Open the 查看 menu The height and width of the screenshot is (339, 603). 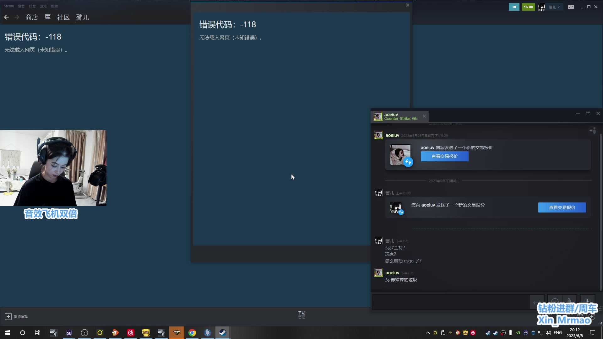point(21,6)
